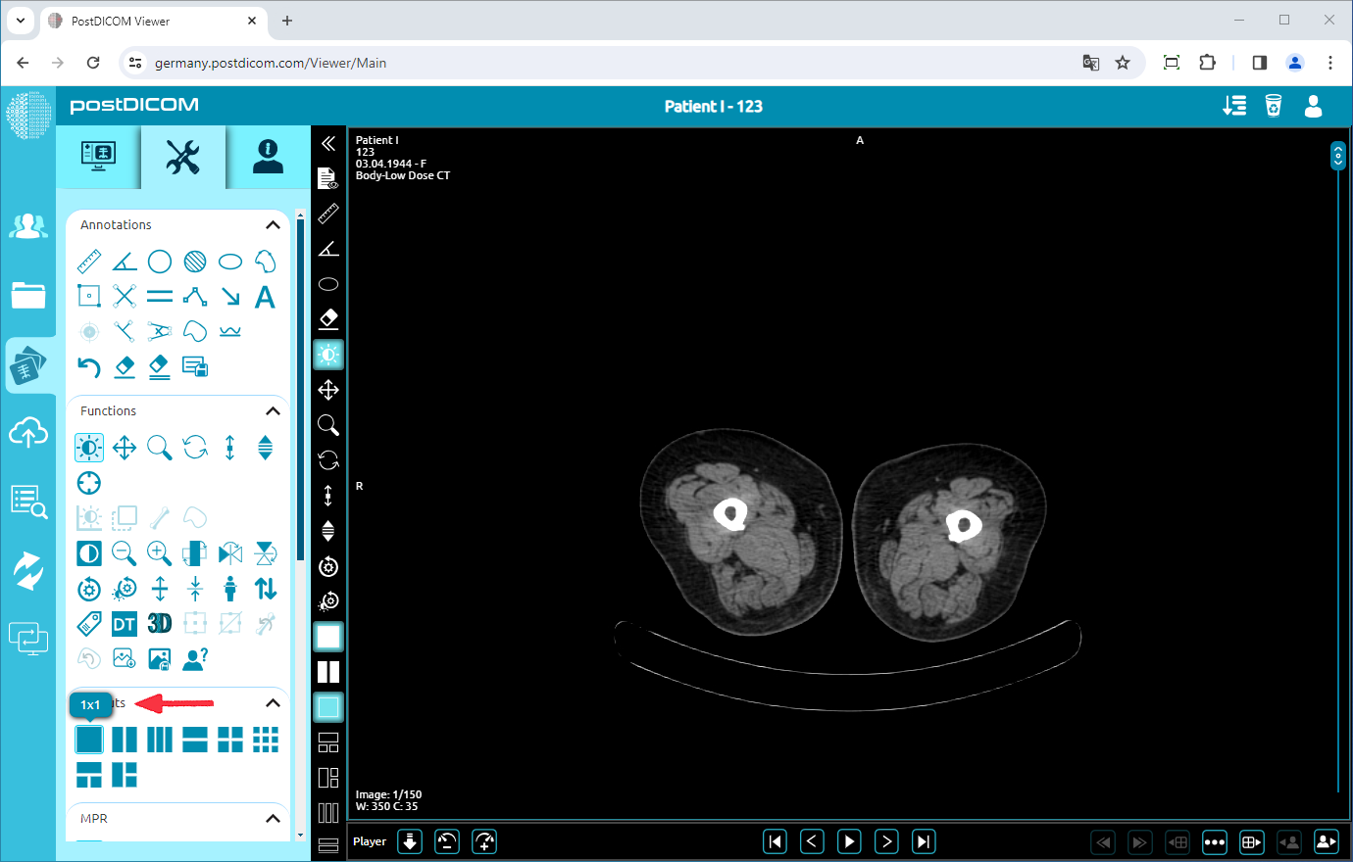This screenshot has height=862, width=1353.
Task: Select the arrow annotation tool
Action: (229, 296)
